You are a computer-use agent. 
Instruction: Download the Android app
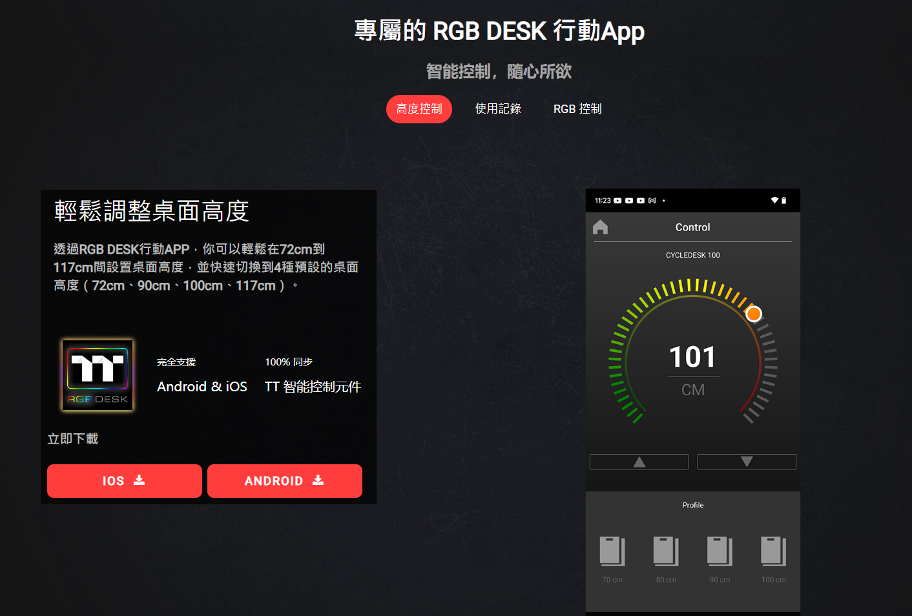click(285, 481)
